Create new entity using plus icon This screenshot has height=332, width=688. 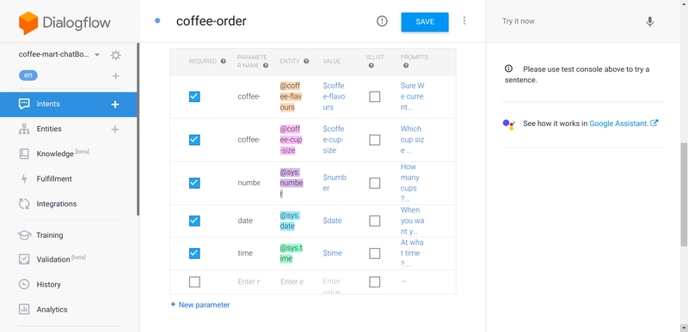[115, 129]
